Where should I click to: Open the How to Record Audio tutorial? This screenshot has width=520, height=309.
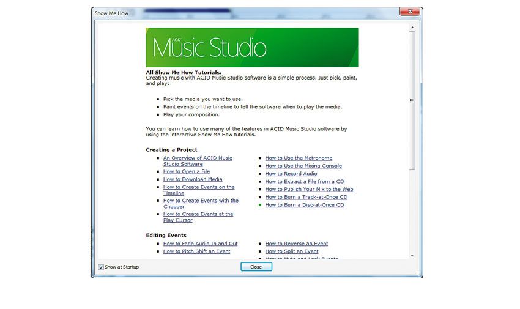pyautogui.click(x=291, y=174)
